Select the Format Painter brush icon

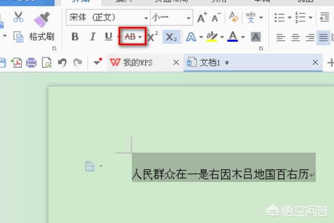42,20
